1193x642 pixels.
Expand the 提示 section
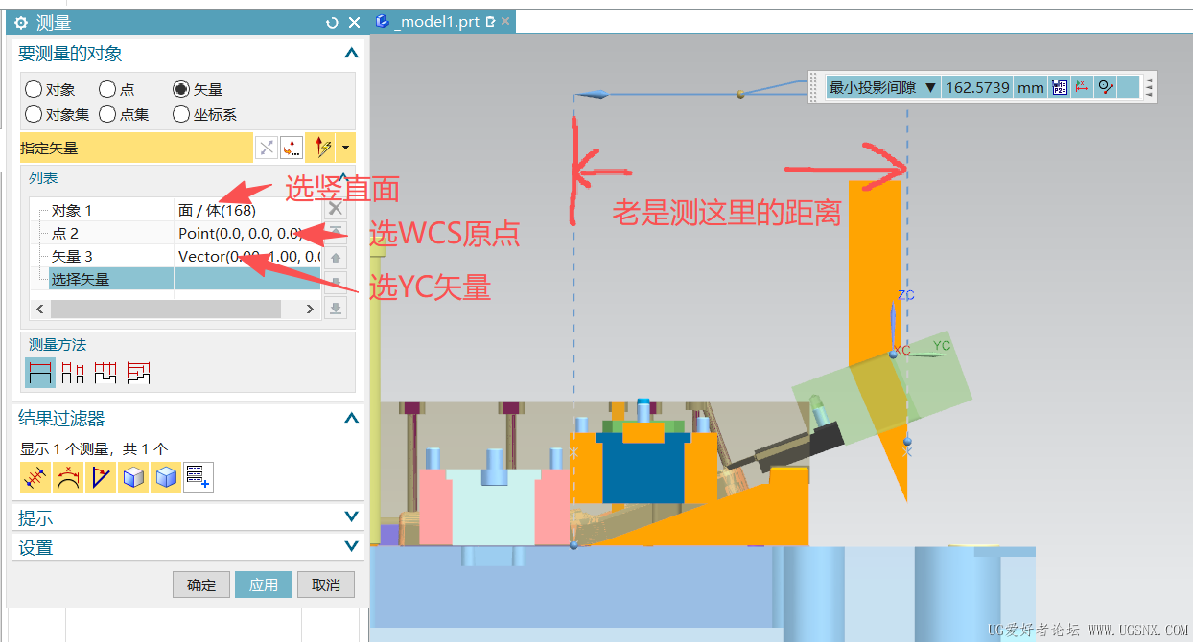click(351, 517)
